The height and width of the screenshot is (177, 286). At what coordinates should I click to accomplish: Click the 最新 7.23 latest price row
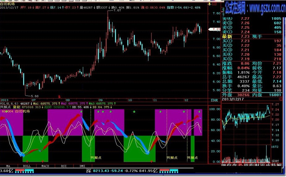click(x=252, y=36)
